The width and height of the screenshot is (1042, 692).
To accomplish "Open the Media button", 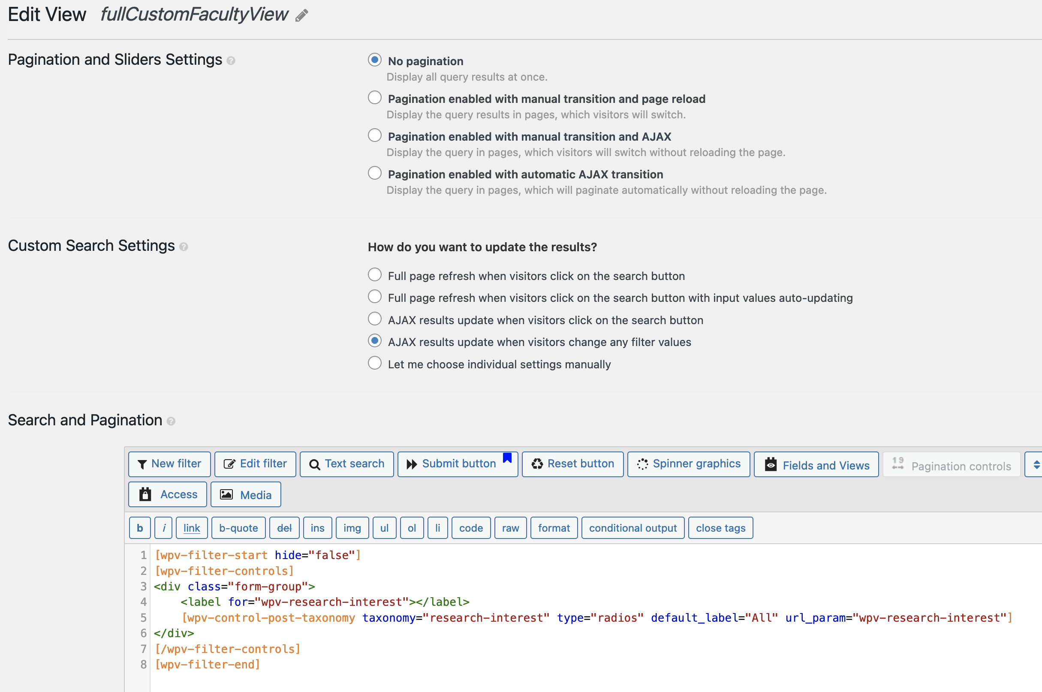I will click(x=246, y=494).
